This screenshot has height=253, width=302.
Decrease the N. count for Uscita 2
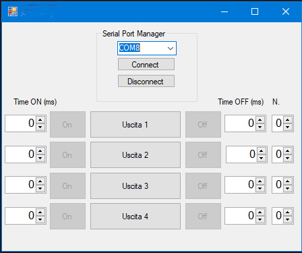288,158
